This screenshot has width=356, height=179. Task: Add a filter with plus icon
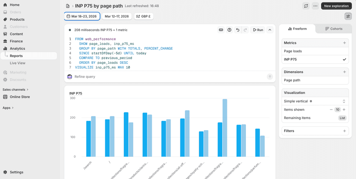pyautogui.click(x=344, y=131)
